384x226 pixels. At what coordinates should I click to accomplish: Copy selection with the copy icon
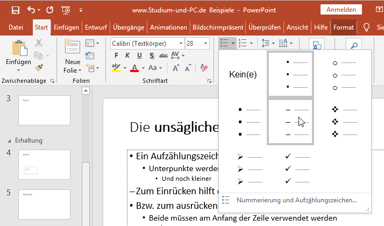(38, 55)
